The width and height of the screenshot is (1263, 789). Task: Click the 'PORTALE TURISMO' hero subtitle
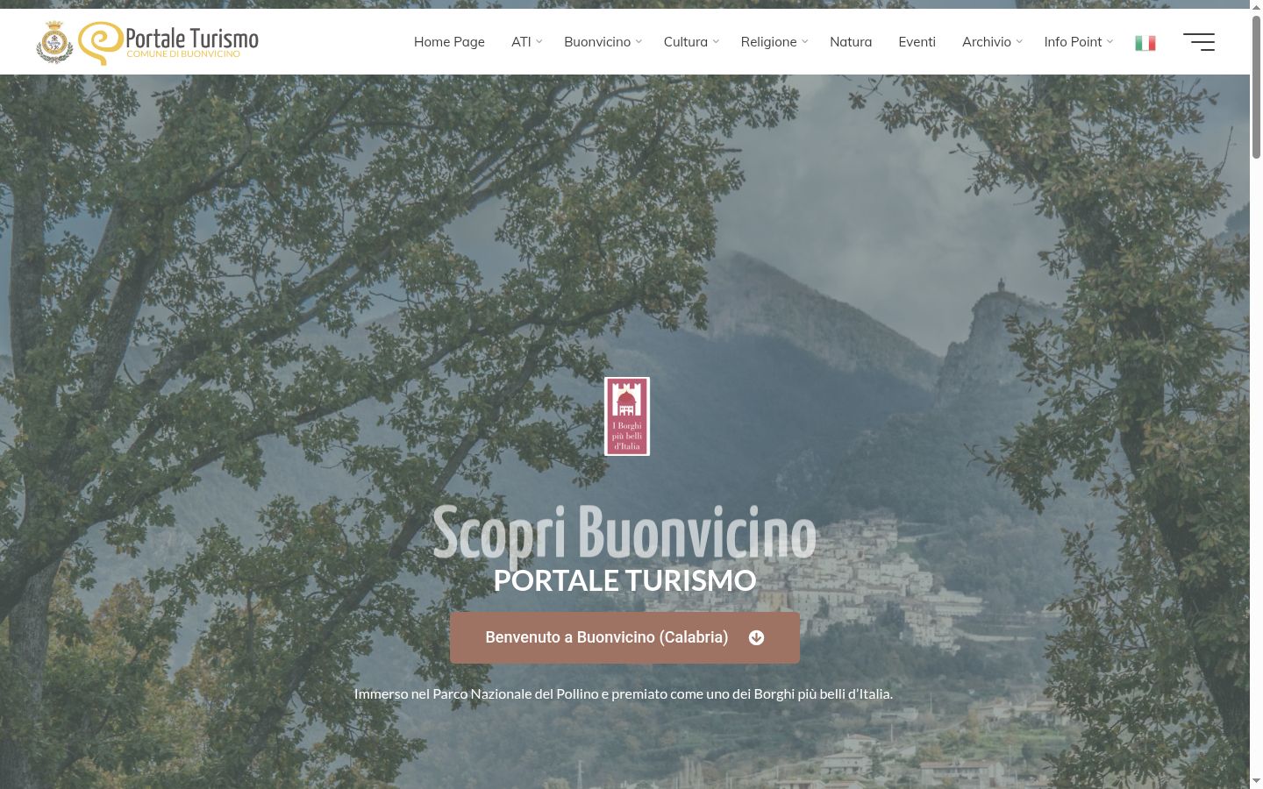point(624,580)
